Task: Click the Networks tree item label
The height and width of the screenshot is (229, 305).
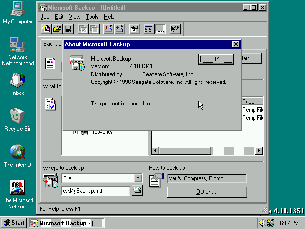Action: [102, 133]
